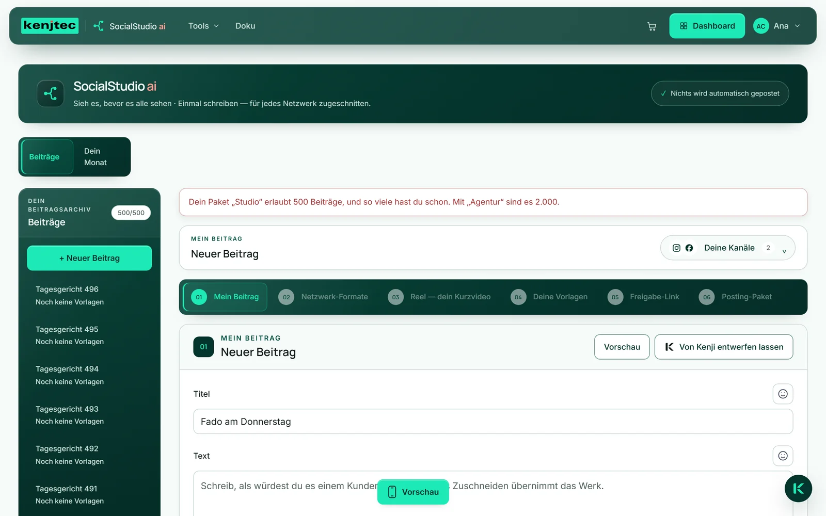The width and height of the screenshot is (826, 516).
Task: Open Tagesgericht 492 in the archive
Action: coord(89,455)
